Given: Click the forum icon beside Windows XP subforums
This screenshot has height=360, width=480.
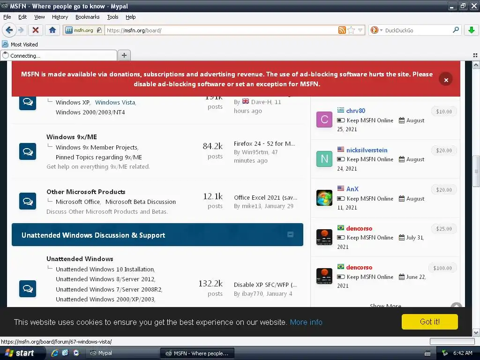Looking at the screenshot, I should coord(28,103).
